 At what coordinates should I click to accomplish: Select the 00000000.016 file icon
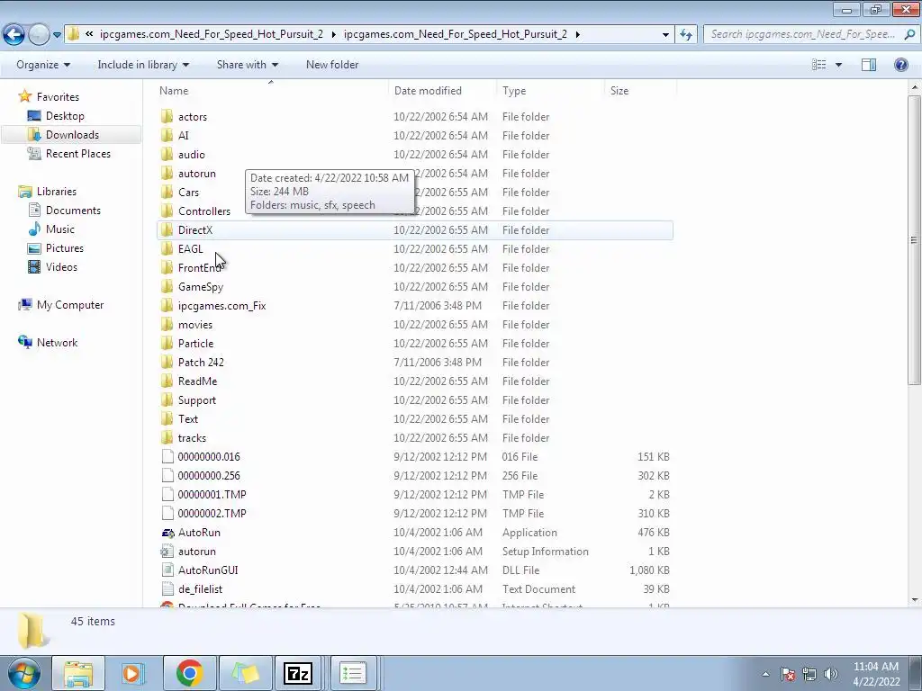point(167,456)
